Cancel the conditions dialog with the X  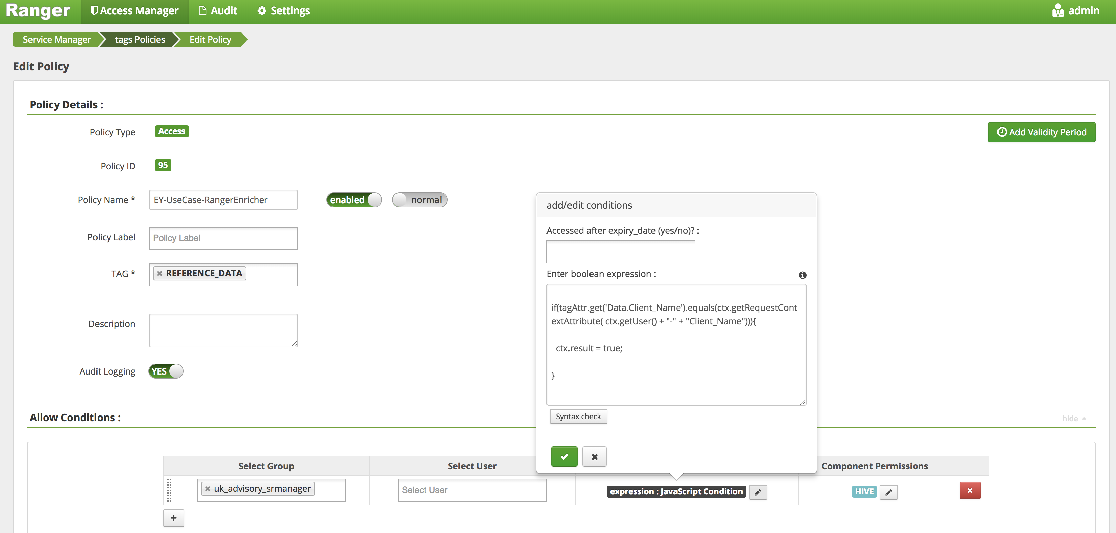pos(594,456)
